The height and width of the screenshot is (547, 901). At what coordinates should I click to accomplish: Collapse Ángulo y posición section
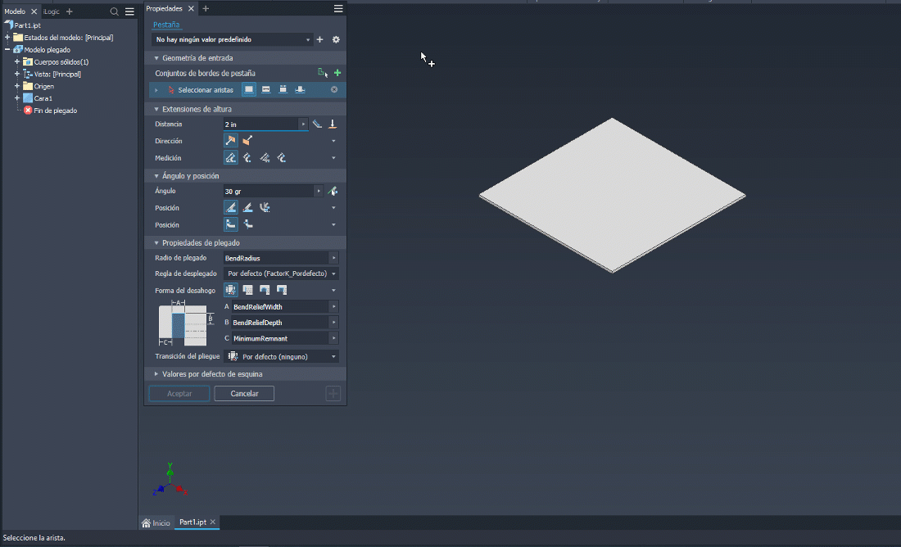coord(156,176)
